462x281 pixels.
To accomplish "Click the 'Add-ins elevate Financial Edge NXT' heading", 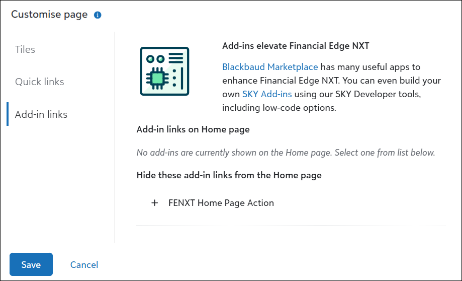I will click(x=296, y=46).
